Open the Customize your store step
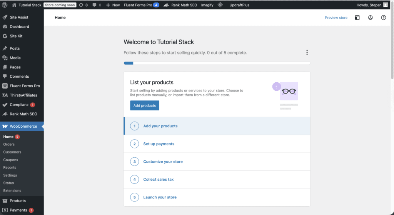394x215 pixels. (x=217, y=162)
